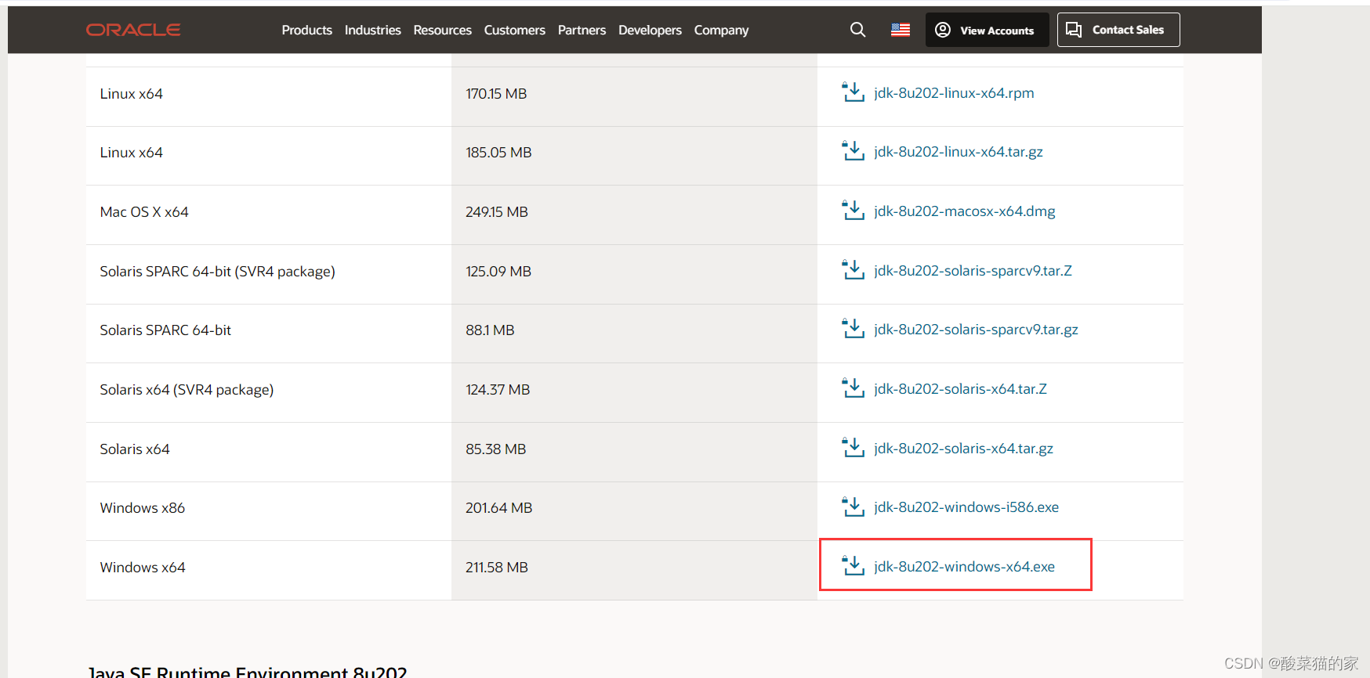Click download icon for solaris-sparcv9.tar.Z

click(853, 270)
